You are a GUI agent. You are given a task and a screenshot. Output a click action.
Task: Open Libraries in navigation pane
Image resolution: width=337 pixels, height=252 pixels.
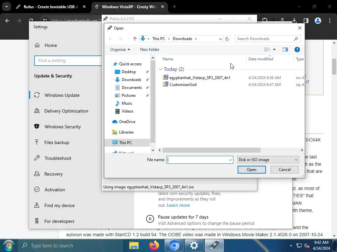tap(126, 132)
